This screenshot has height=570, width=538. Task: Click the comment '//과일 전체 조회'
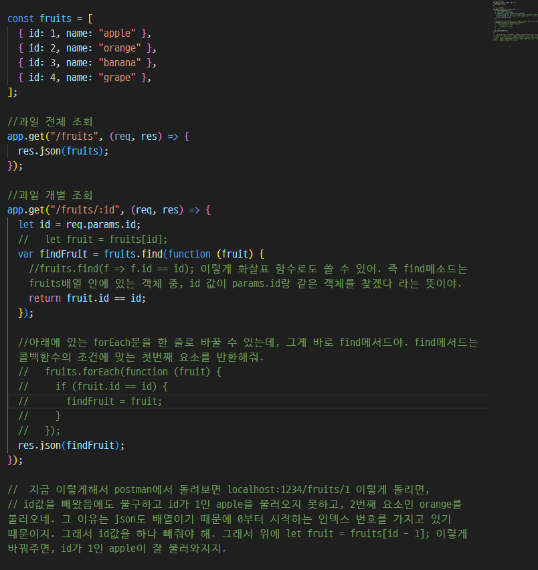tap(50, 122)
